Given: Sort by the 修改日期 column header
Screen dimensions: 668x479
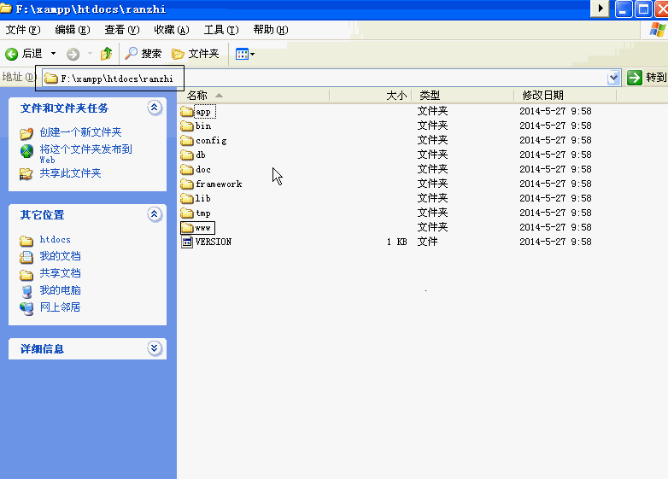Looking at the screenshot, I should [565, 96].
